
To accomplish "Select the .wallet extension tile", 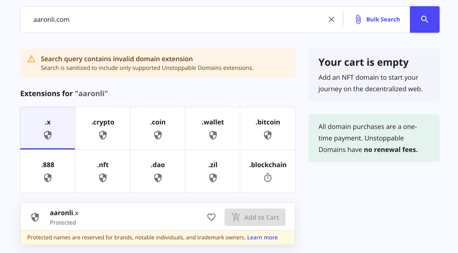I will [213, 128].
